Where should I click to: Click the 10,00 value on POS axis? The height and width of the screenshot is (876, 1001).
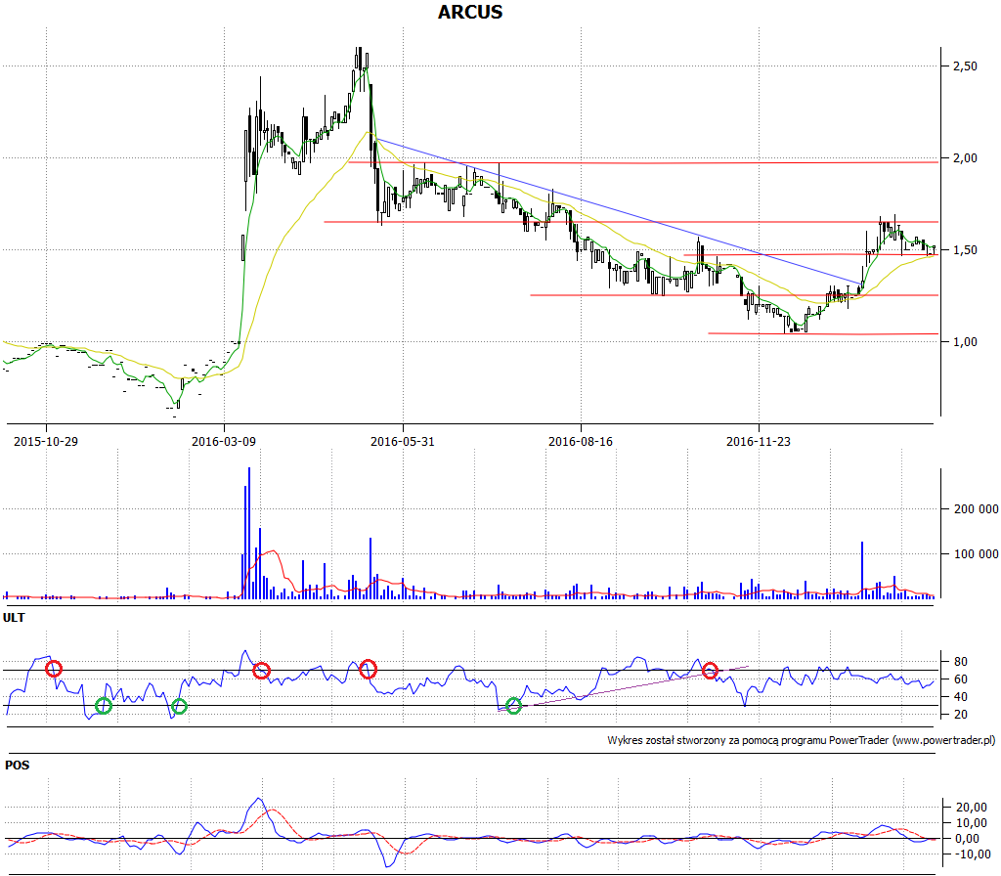pos(971,823)
